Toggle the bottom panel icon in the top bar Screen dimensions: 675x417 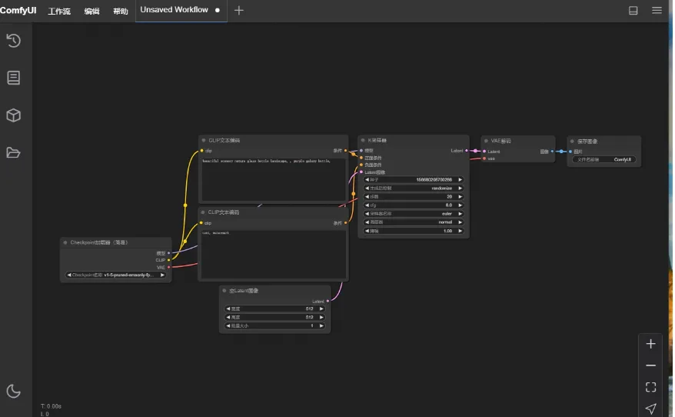point(633,10)
